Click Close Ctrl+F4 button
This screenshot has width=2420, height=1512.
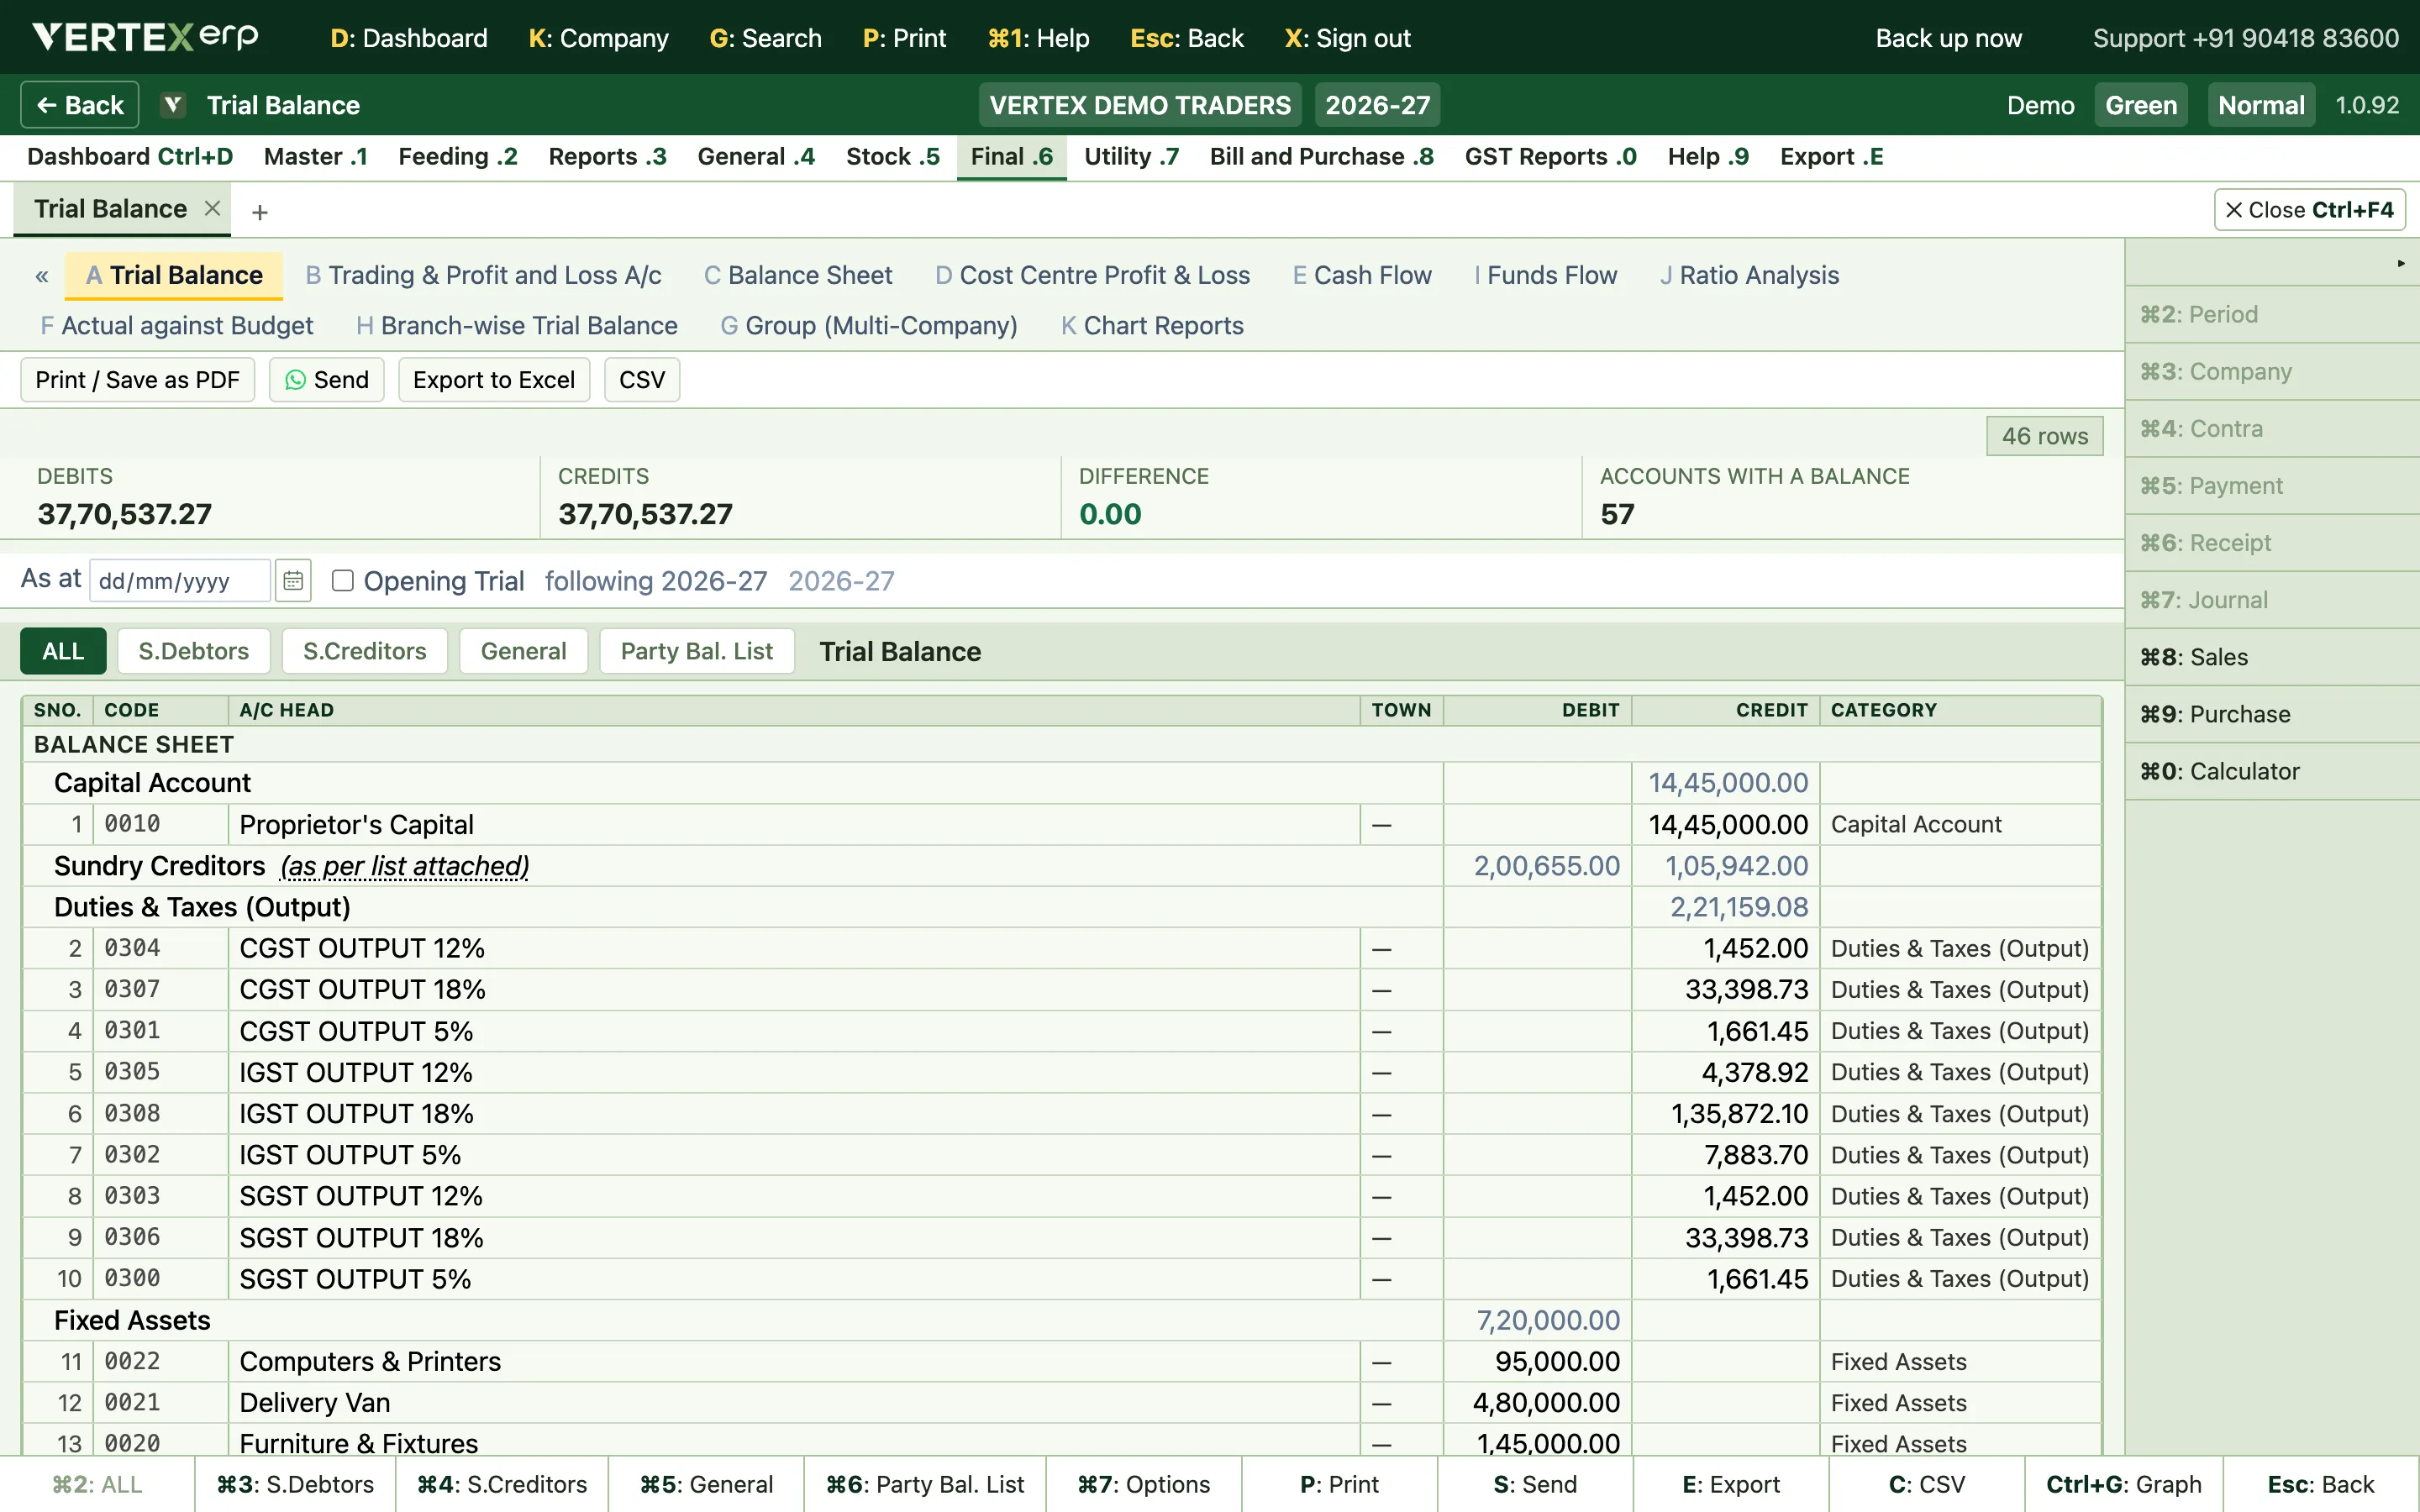(2310, 210)
